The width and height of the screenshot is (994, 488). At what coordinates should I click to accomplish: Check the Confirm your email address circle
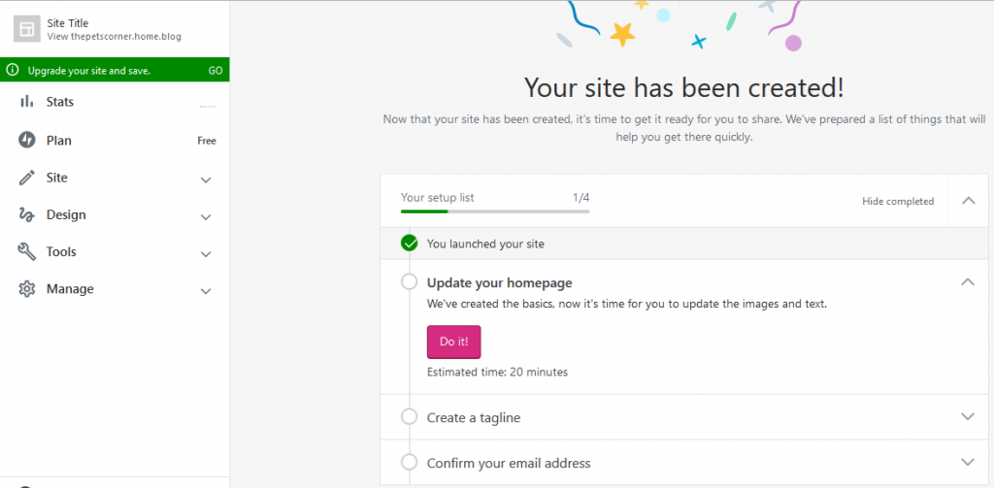pyautogui.click(x=410, y=462)
